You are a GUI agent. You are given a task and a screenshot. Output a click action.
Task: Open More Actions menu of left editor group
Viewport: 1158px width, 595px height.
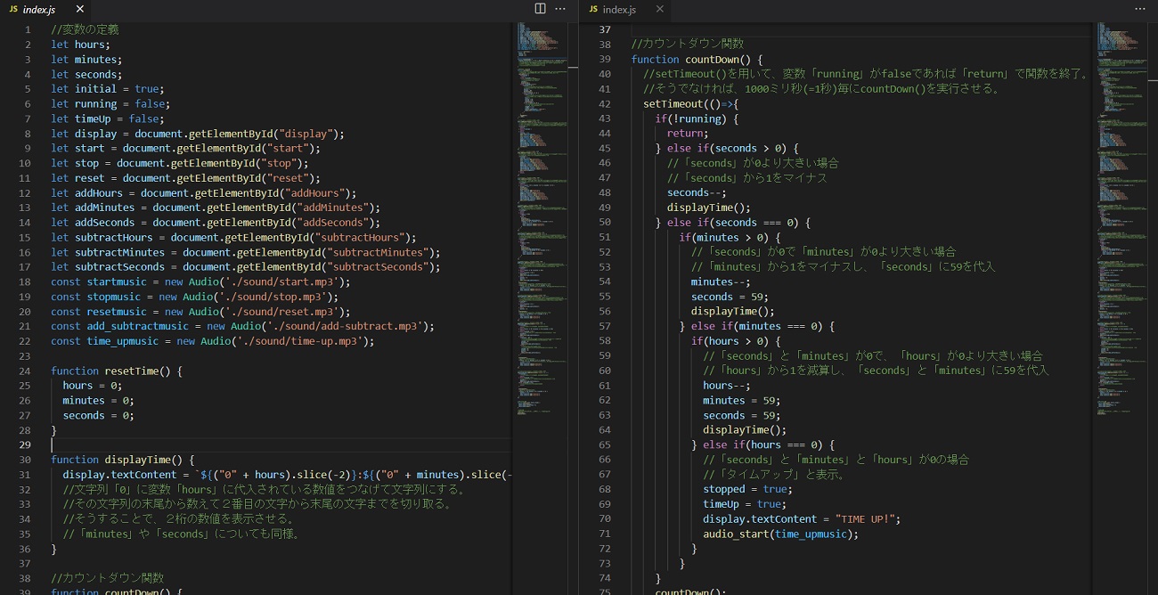point(560,9)
